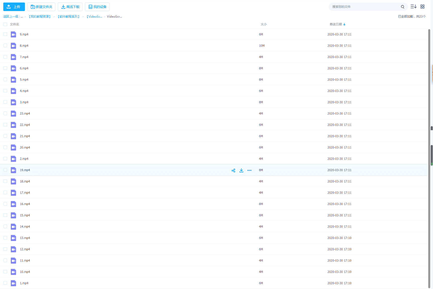
Task: Check the box for 9.mp4
Action: click(5, 34)
